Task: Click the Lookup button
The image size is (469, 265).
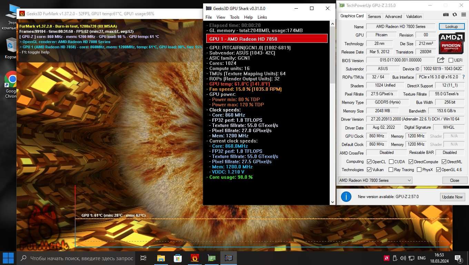Action: point(451,26)
